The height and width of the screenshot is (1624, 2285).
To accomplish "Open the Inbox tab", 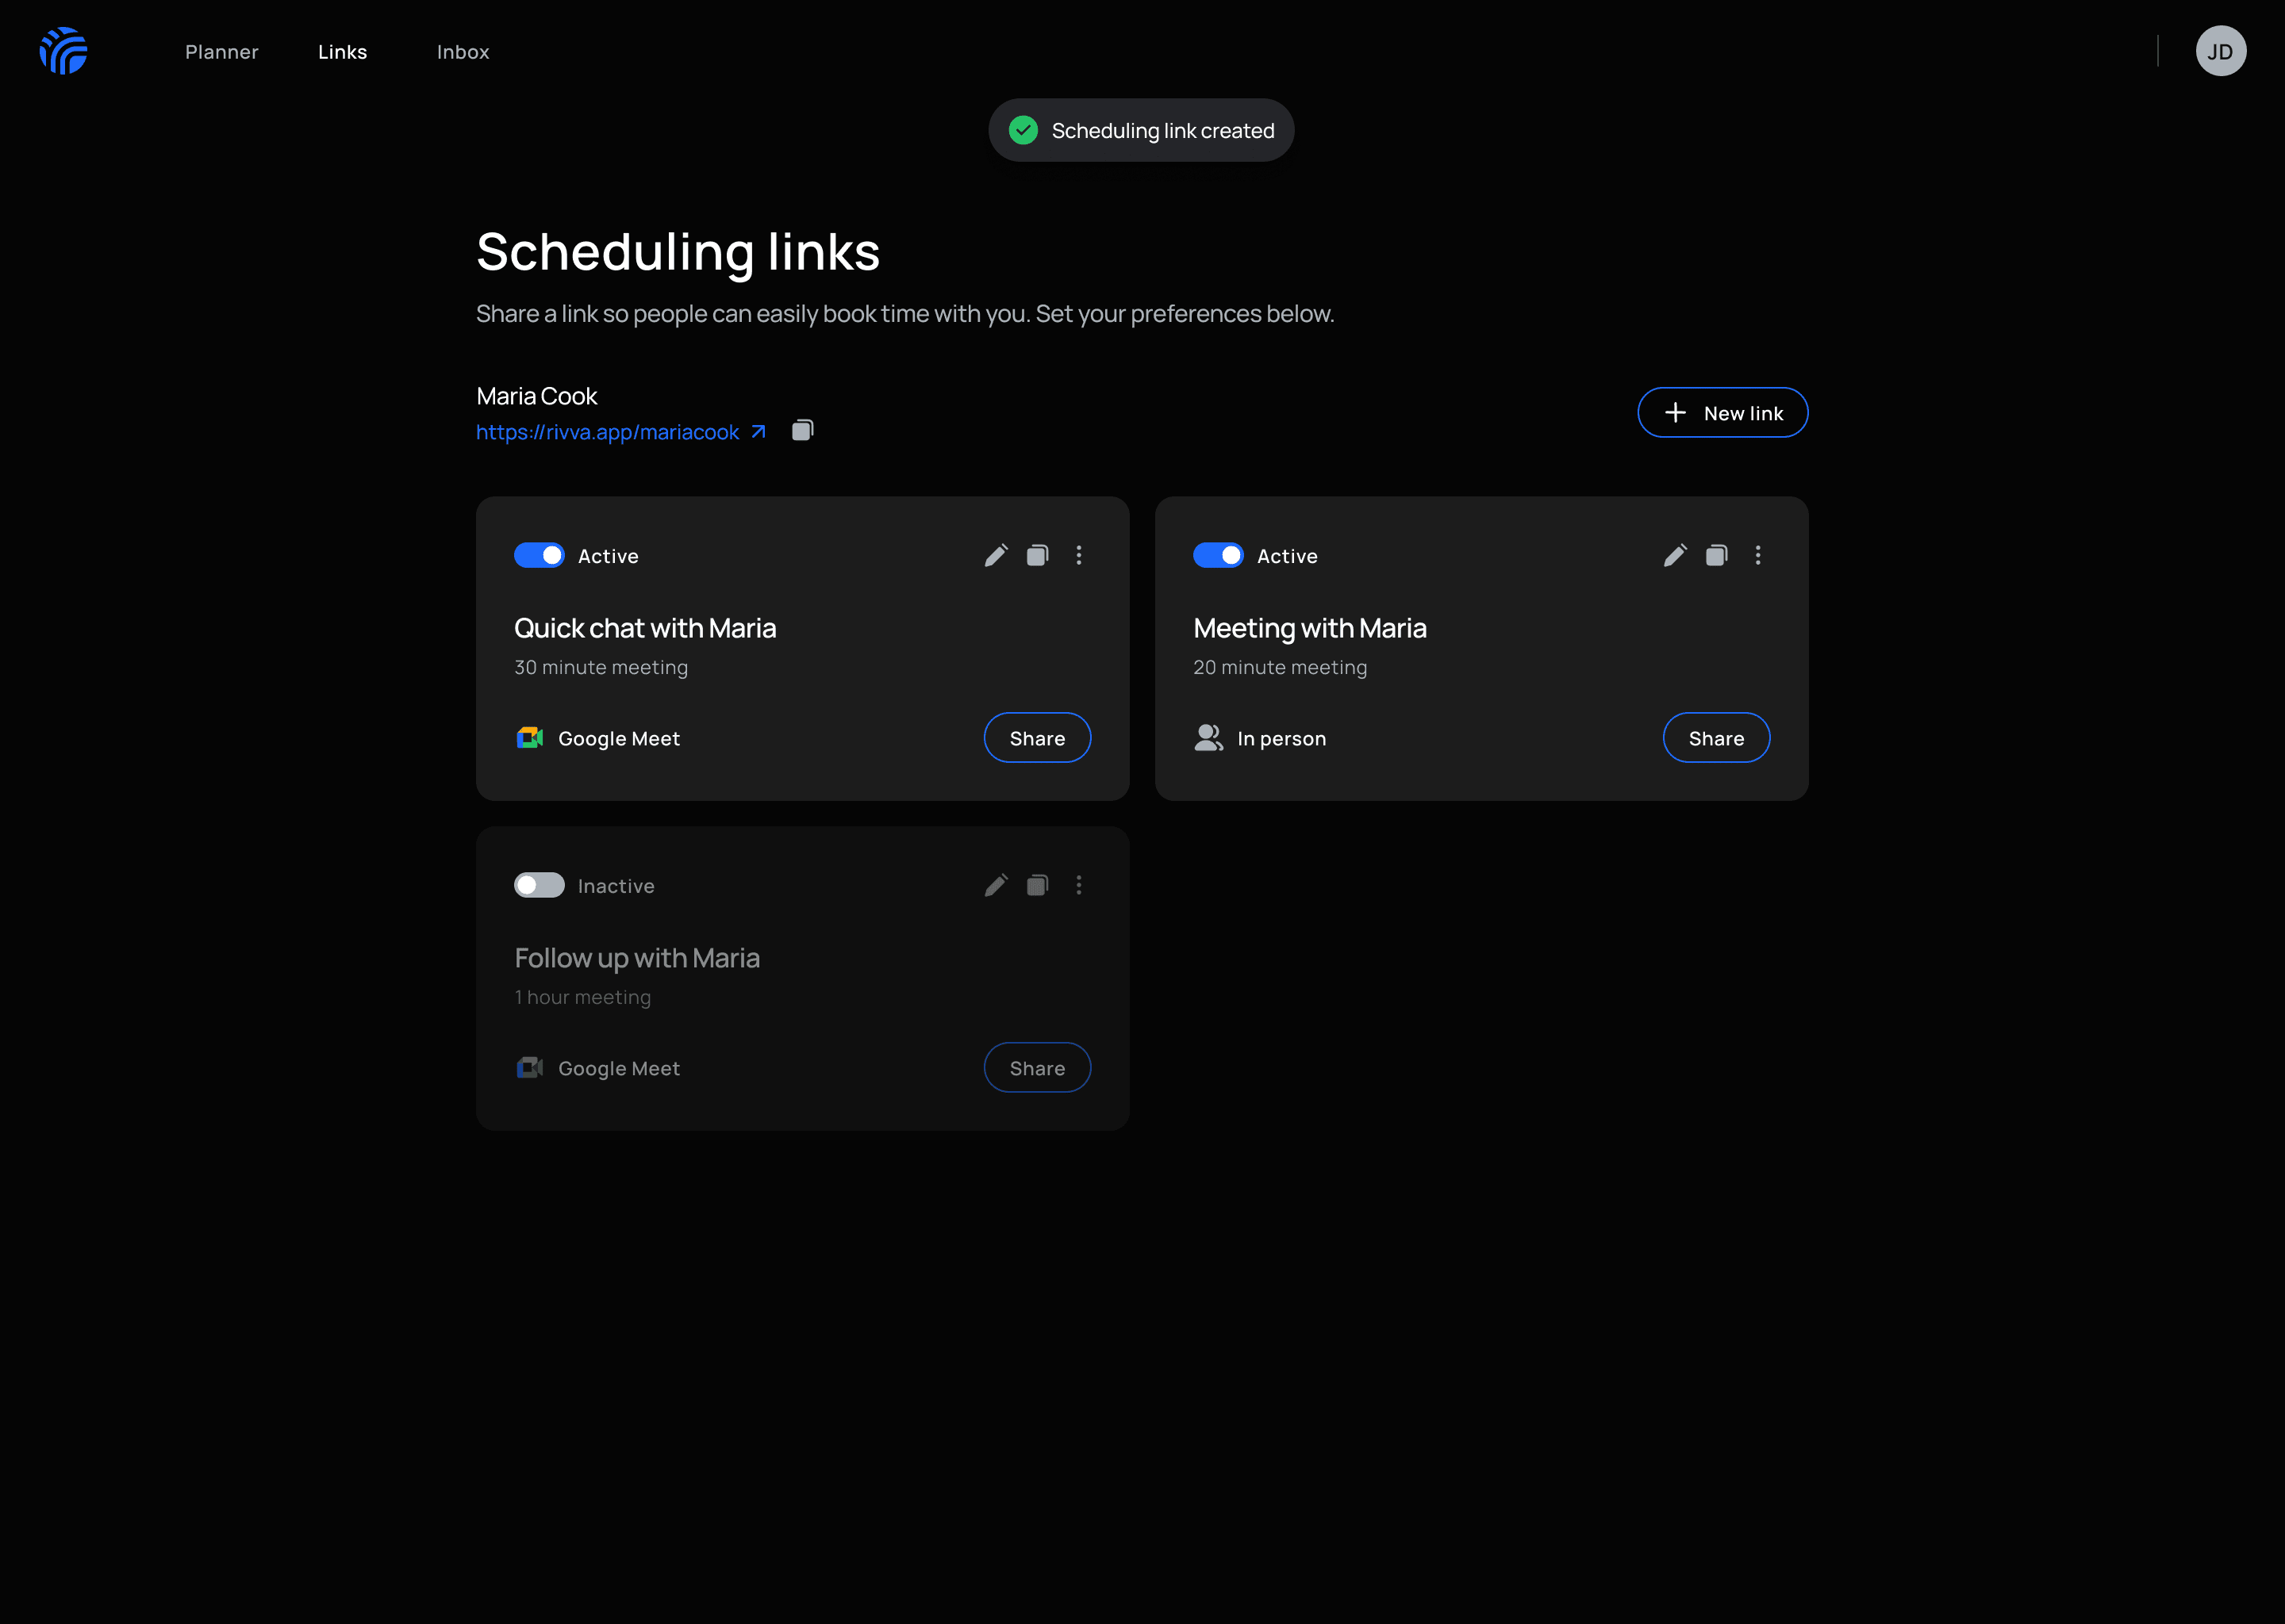I will [463, 51].
